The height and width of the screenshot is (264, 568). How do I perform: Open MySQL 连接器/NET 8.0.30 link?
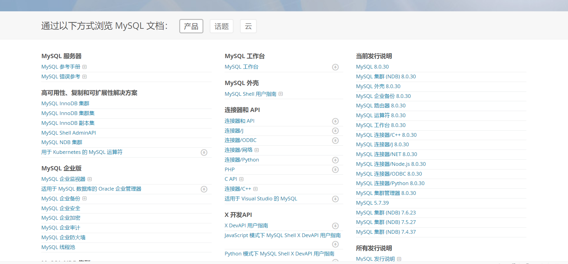[387, 154]
